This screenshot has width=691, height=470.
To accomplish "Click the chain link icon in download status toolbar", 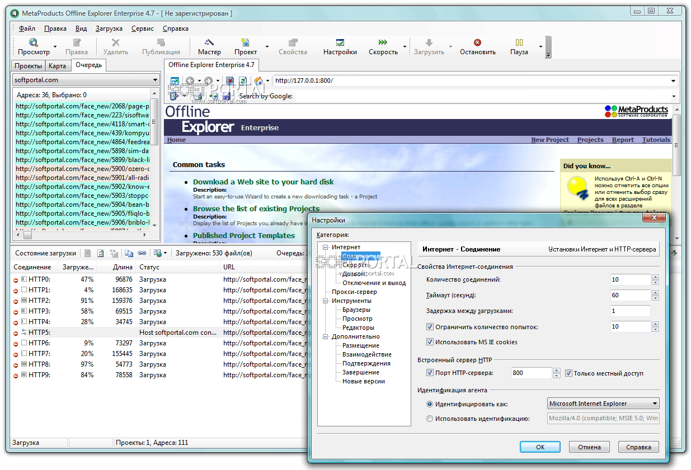I will pyautogui.click(x=142, y=253).
